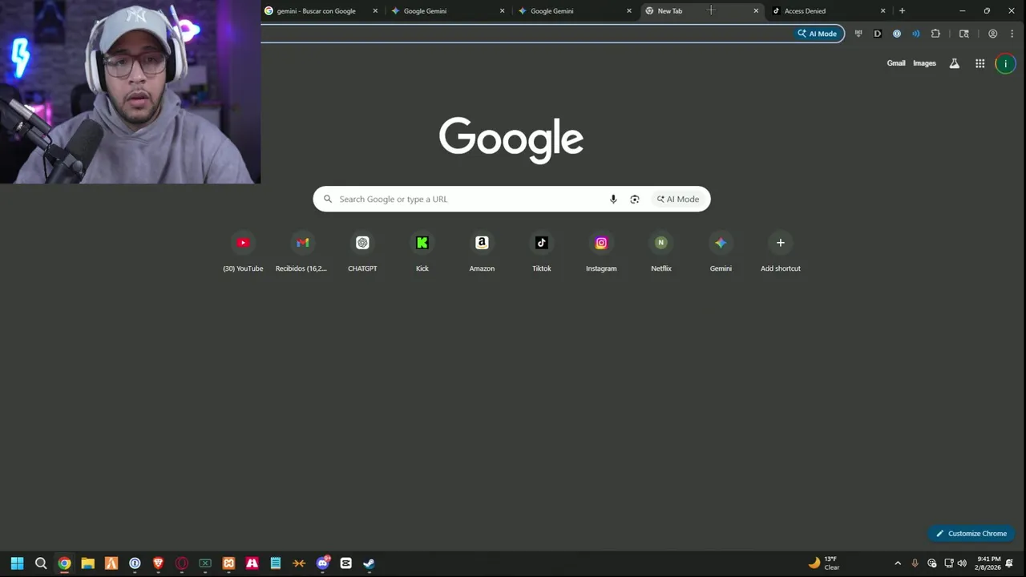Click the blue sound-wave extension icon
This screenshot has height=577, width=1026.
pyautogui.click(x=916, y=34)
